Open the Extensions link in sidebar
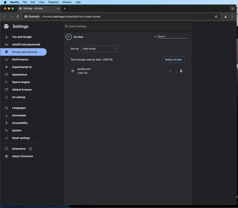The width and height of the screenshot is (238, 208). point(19,149)
